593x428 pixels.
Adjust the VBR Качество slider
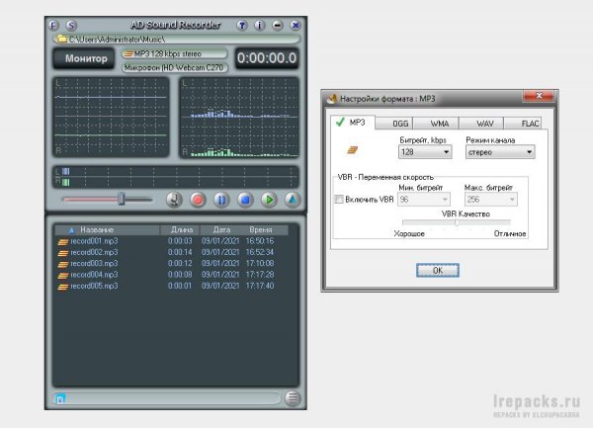(457, 222)
